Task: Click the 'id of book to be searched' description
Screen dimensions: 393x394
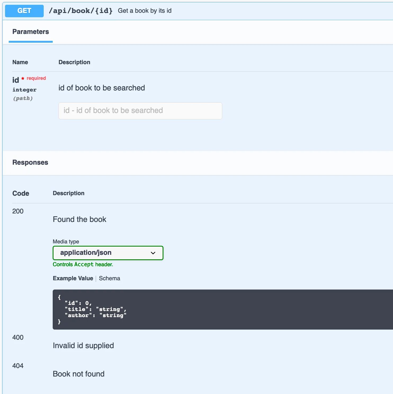Action: [x=102, y=88]
